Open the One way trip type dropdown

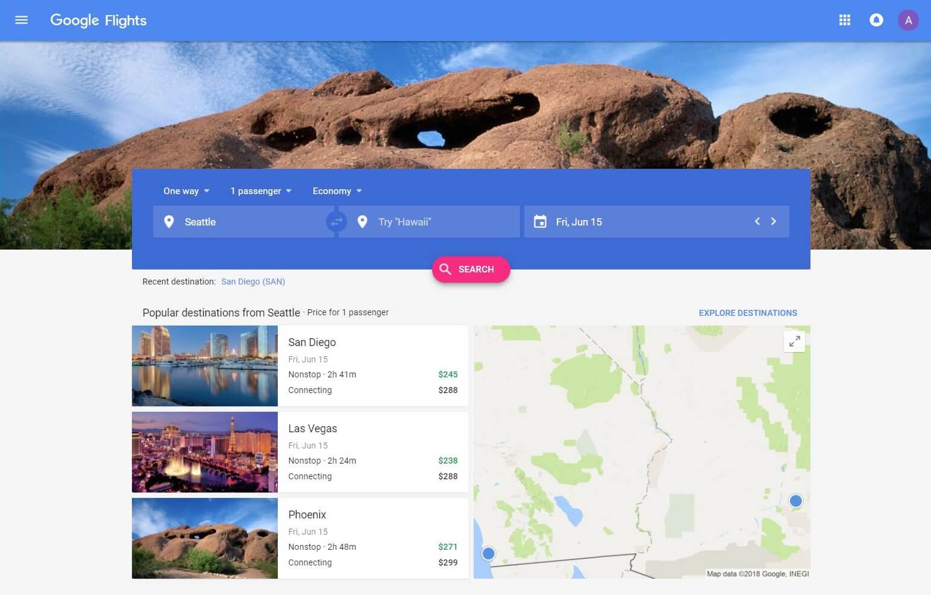coord(186,190)
